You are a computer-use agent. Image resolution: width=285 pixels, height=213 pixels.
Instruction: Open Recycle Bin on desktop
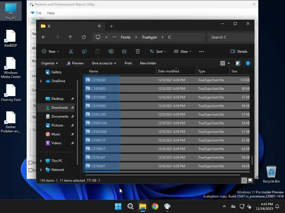coord(271,174)
